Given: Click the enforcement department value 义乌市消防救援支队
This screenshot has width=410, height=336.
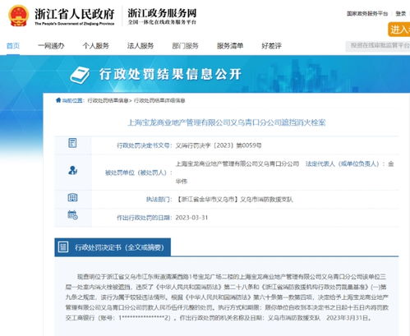Looking at the screenshot, I should point(234,200).
